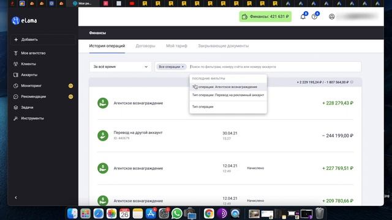Click amount + 228 279,43 ₽
This screenshot has width=392, height=220.
pos(337,103)
